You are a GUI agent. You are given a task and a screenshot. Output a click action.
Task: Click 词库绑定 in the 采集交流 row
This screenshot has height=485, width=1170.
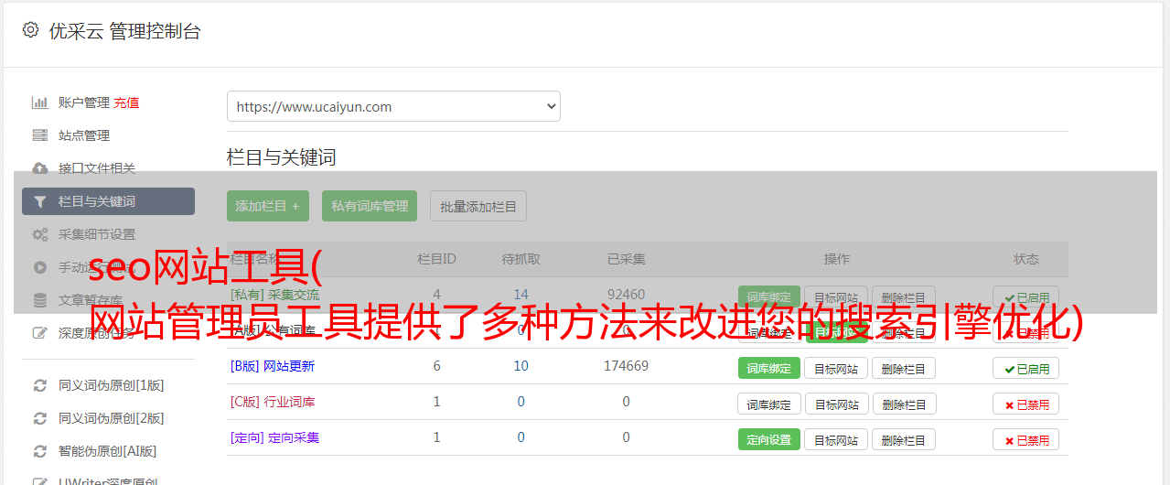(x=769, y=297)
